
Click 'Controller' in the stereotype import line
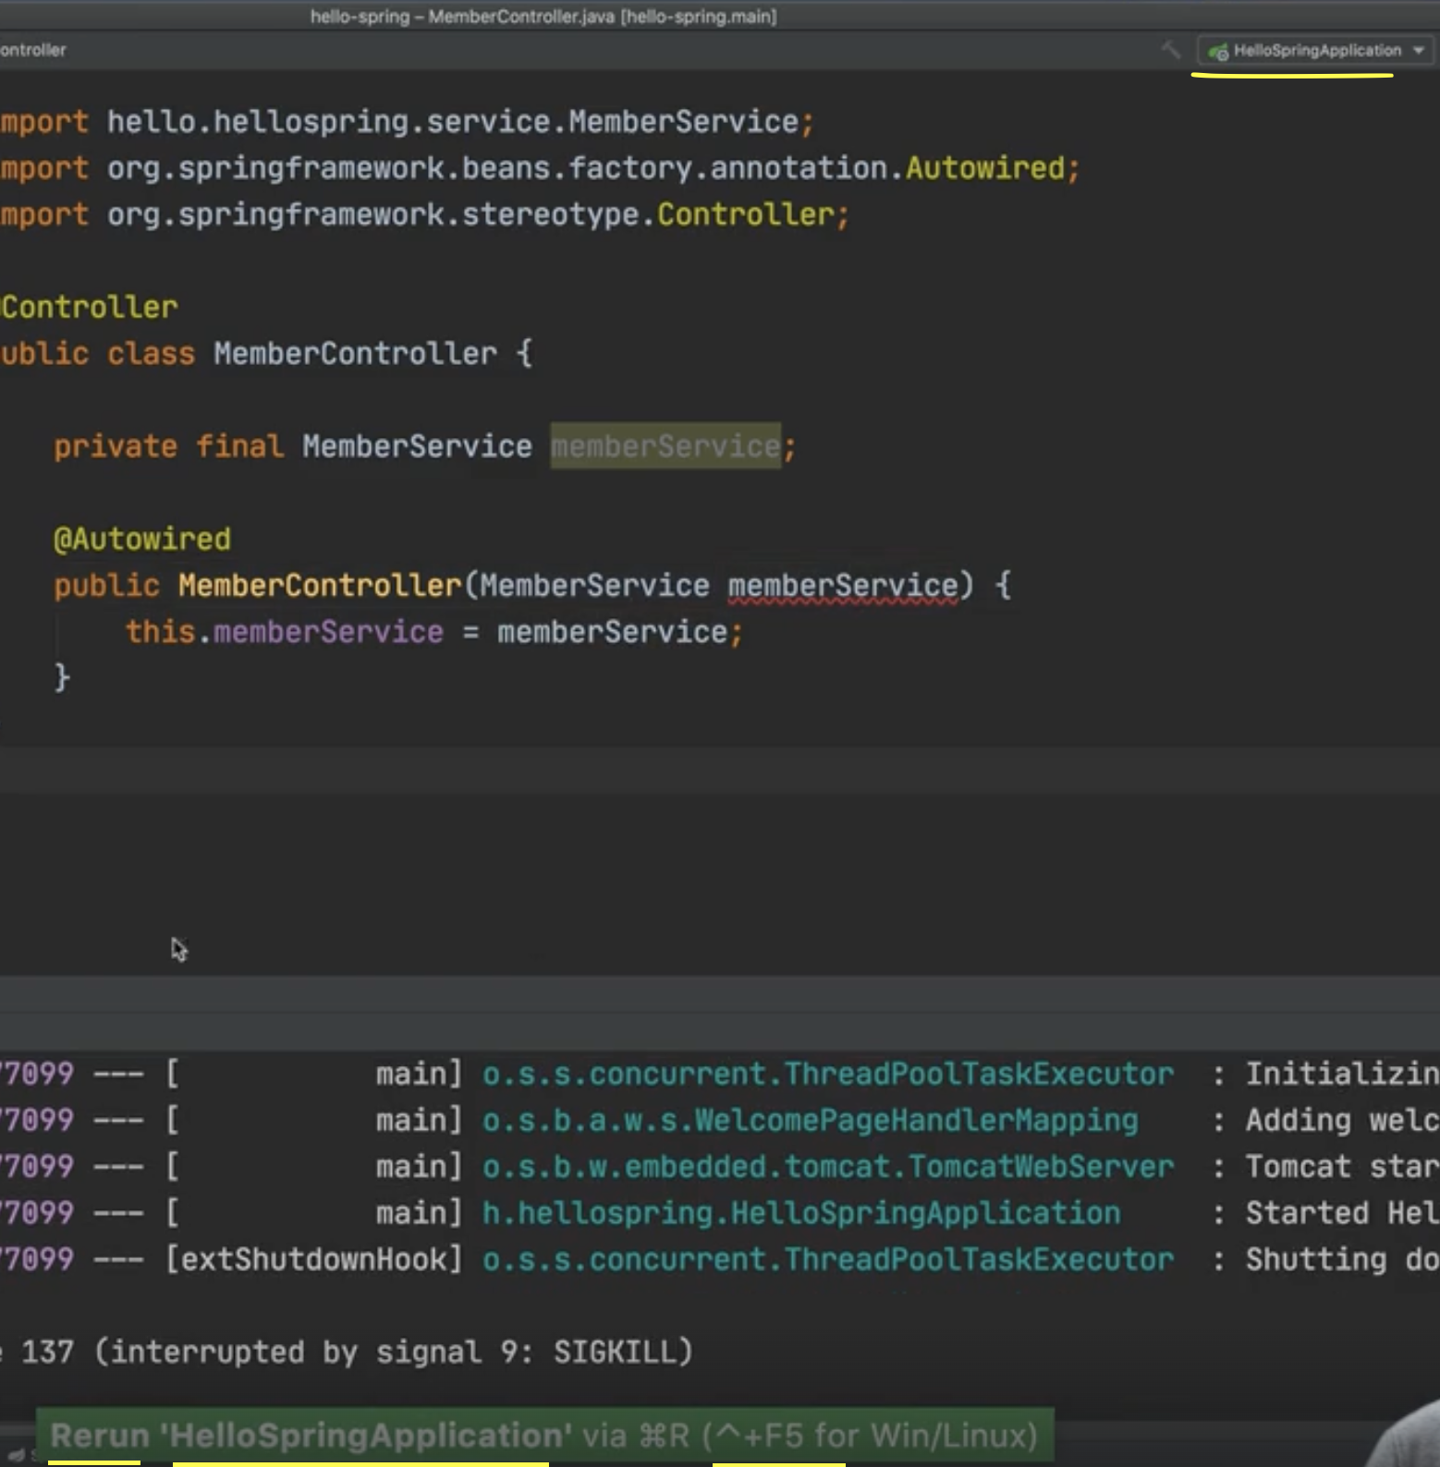(x=746, y=214)
